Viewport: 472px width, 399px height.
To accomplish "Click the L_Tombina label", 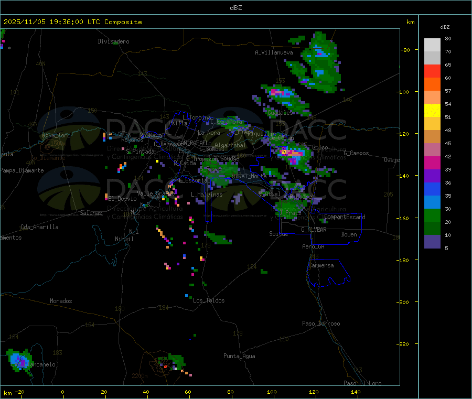I will pos(197,117).
